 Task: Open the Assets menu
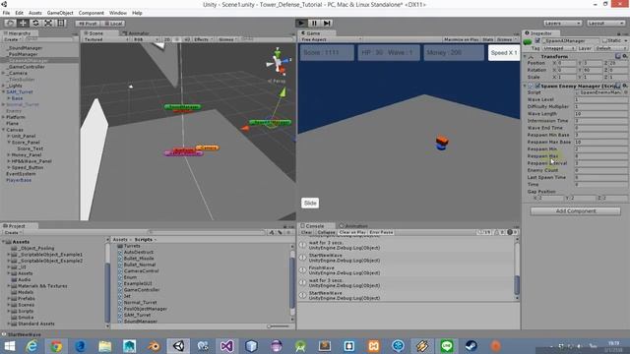[x=35, y=13]
